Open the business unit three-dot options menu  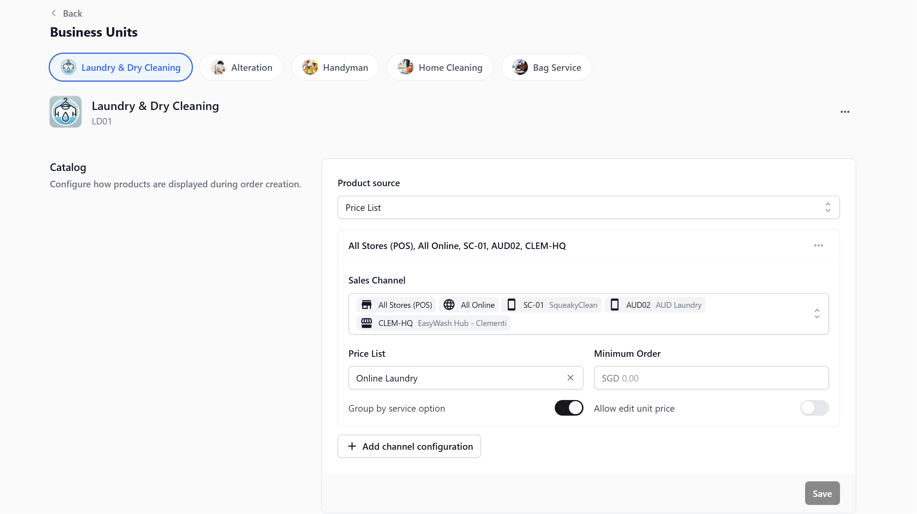[845, 112]
